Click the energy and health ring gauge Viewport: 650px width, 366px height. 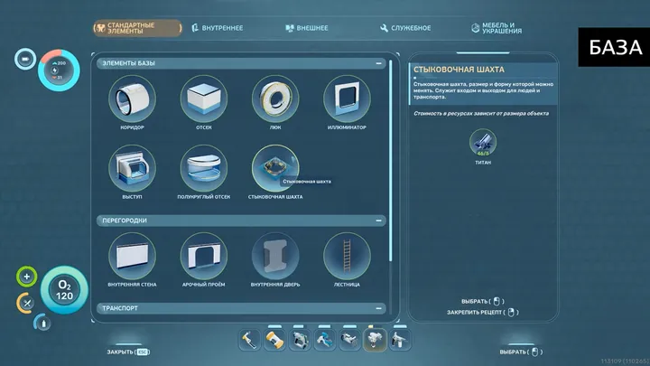coord(59,70)
